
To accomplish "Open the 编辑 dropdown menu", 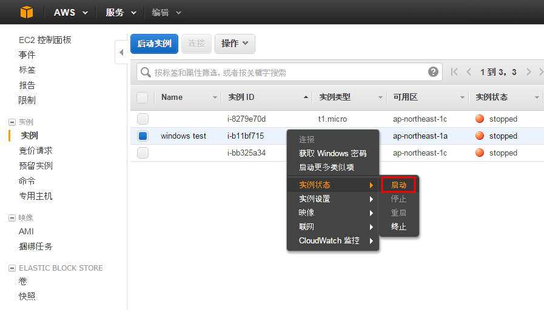I will [166, 13].
